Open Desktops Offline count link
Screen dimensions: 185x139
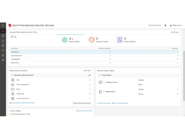[178, 85]
